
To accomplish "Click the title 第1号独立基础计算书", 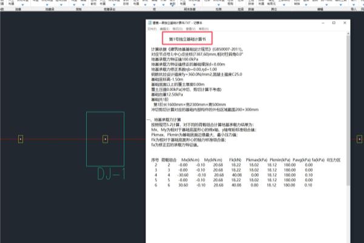I will pos(187,39).
